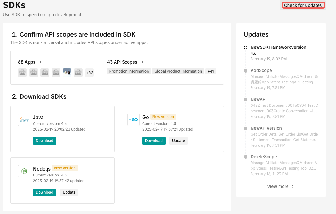Click the Node.js SDK logo icon
The height and width of the screenshot is (214, 336).
point(24,171)
